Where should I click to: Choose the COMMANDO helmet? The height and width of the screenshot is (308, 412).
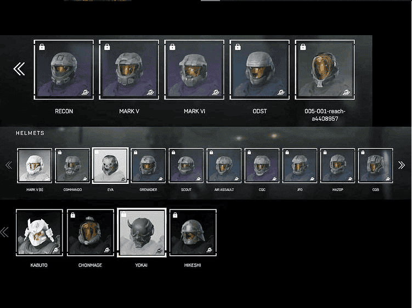[x=72, y=165]
